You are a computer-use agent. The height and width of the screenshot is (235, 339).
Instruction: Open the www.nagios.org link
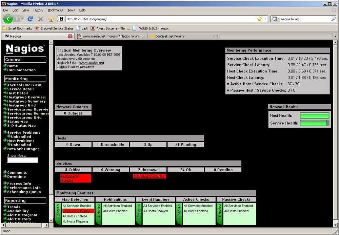coord(92,63)
